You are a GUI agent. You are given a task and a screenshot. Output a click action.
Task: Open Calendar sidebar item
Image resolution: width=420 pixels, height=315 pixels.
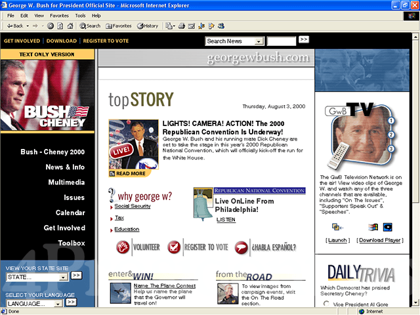(x=70, y=213)
